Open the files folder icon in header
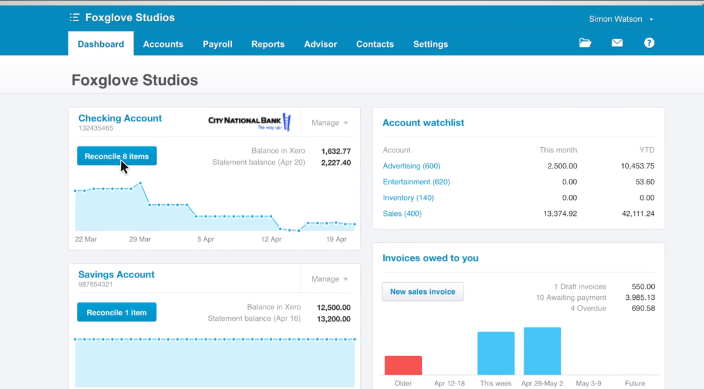Viewport: 704px width, 389px height. pos(585,42)
